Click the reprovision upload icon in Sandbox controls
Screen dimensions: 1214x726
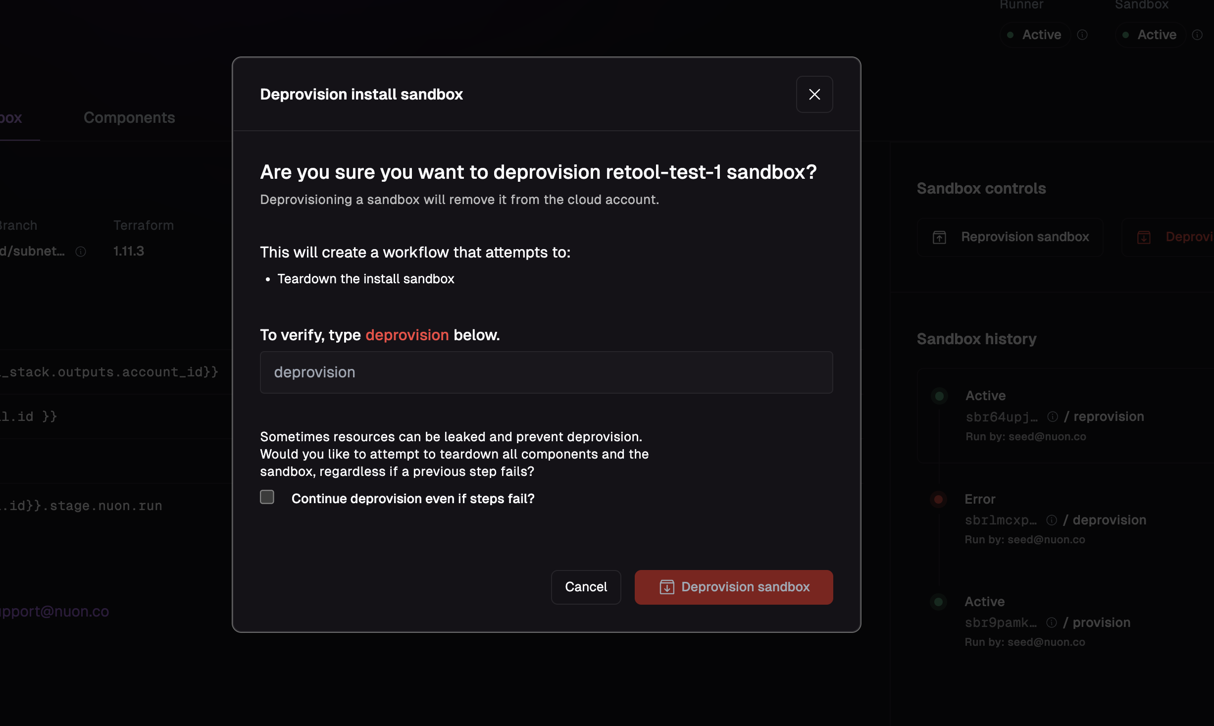tap(939, 237)
